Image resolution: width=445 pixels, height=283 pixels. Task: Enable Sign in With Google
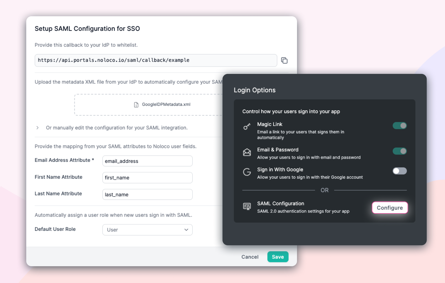pyautogui.click(x=400, y=171)
